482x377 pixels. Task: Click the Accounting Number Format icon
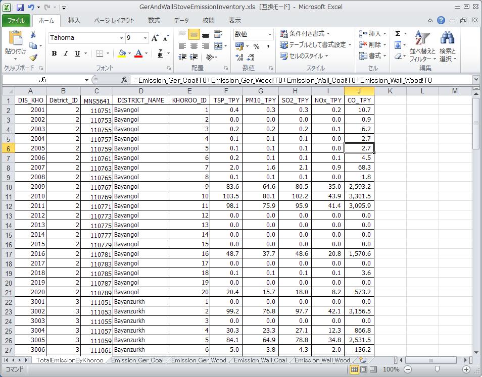(239, 46)
